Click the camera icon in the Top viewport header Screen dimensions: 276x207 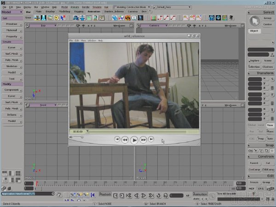pyautogui.click(x=78, y=26)
